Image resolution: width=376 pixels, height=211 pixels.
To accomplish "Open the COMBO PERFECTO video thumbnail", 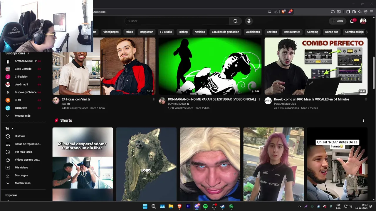I will click(x=316, y=66).
